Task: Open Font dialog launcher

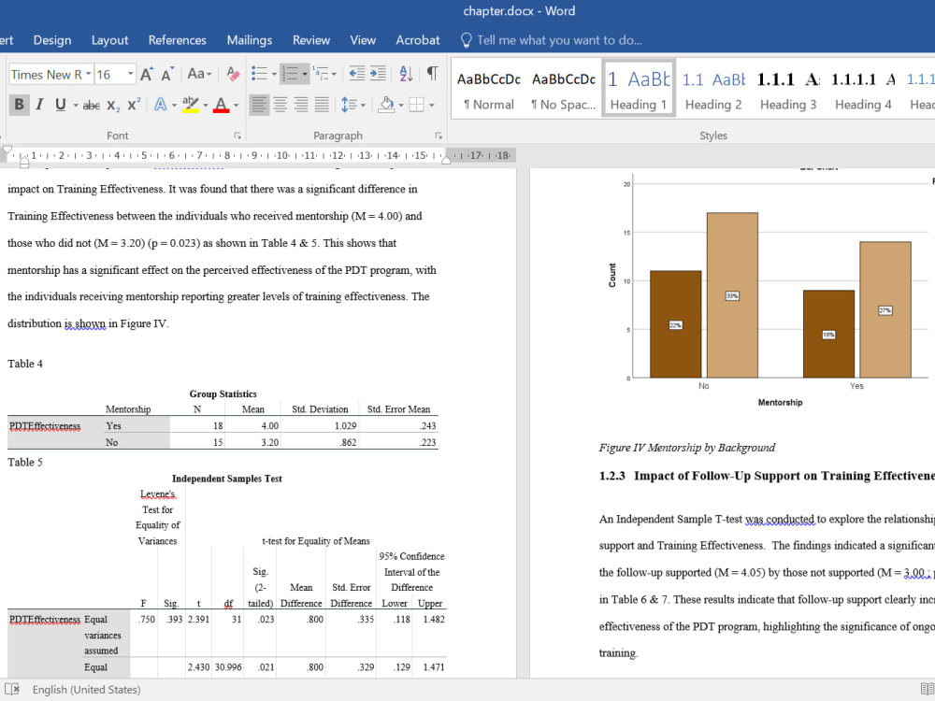Action: [x=237, y=136]
